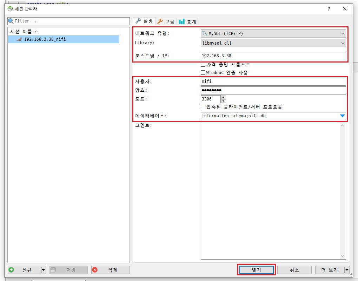Select session 192.168.3.38_nifi in list

64,39
